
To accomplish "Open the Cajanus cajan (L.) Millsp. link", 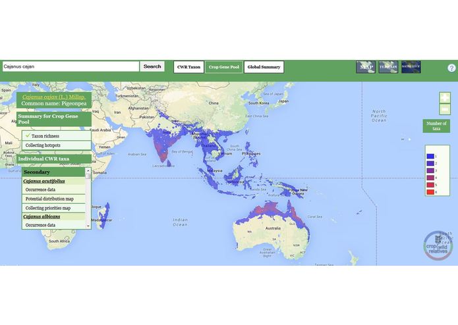I will (54, 97).
